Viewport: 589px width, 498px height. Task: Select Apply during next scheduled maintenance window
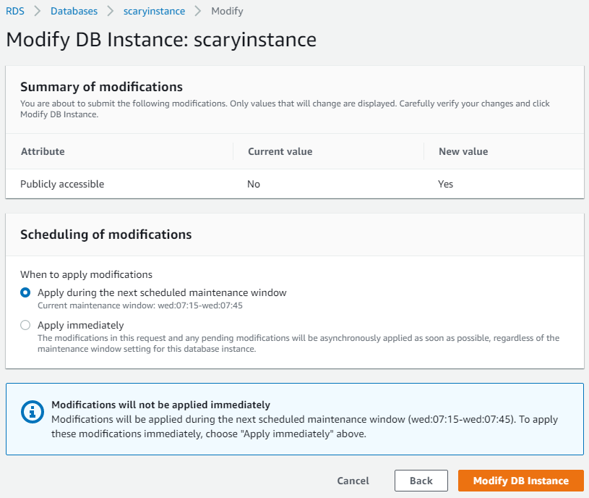[x=25, y=292]
